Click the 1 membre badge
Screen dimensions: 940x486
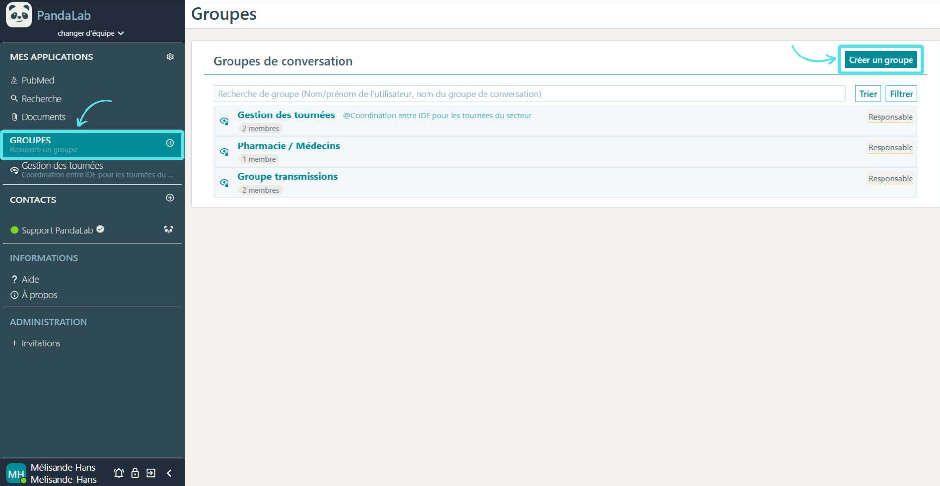[x=259, y=159]
